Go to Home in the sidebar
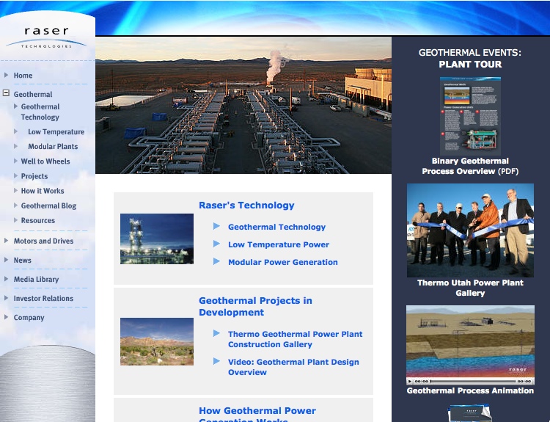The image size is (550, 422). [x=23, y=76]
